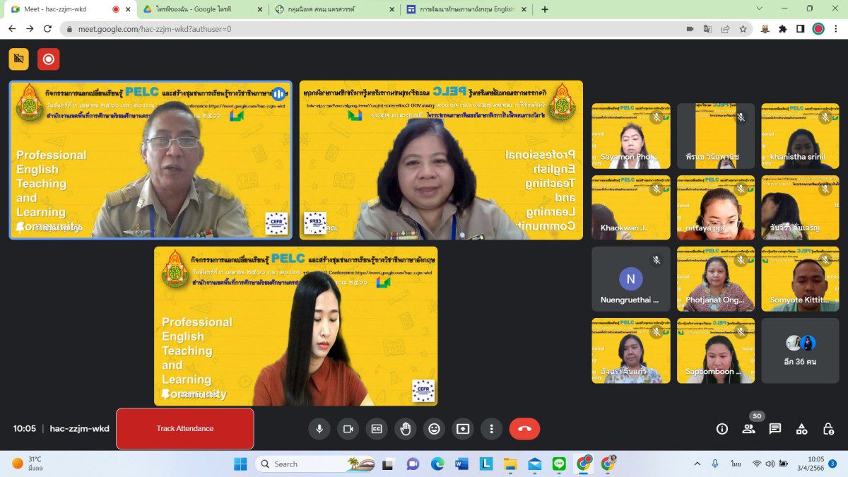This screenshot has width=848, height=477.
Task: Open the emoji reactions panel
Action: click(434, 428)
